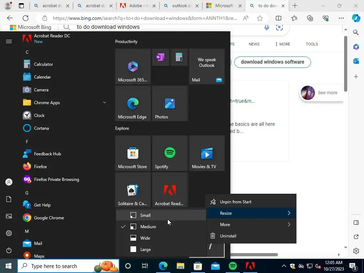Switch to the Microsoft browser tab
Viewport: 364px width, 273px height.
pos(224,6)
